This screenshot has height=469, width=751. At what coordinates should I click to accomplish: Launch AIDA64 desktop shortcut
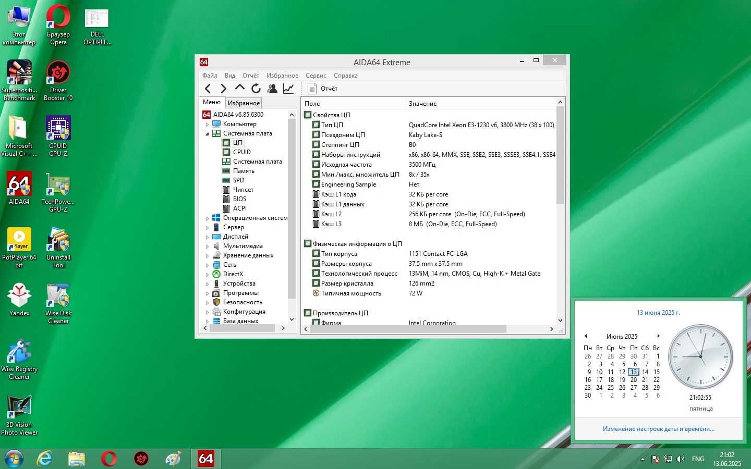(x=19, y=189)
